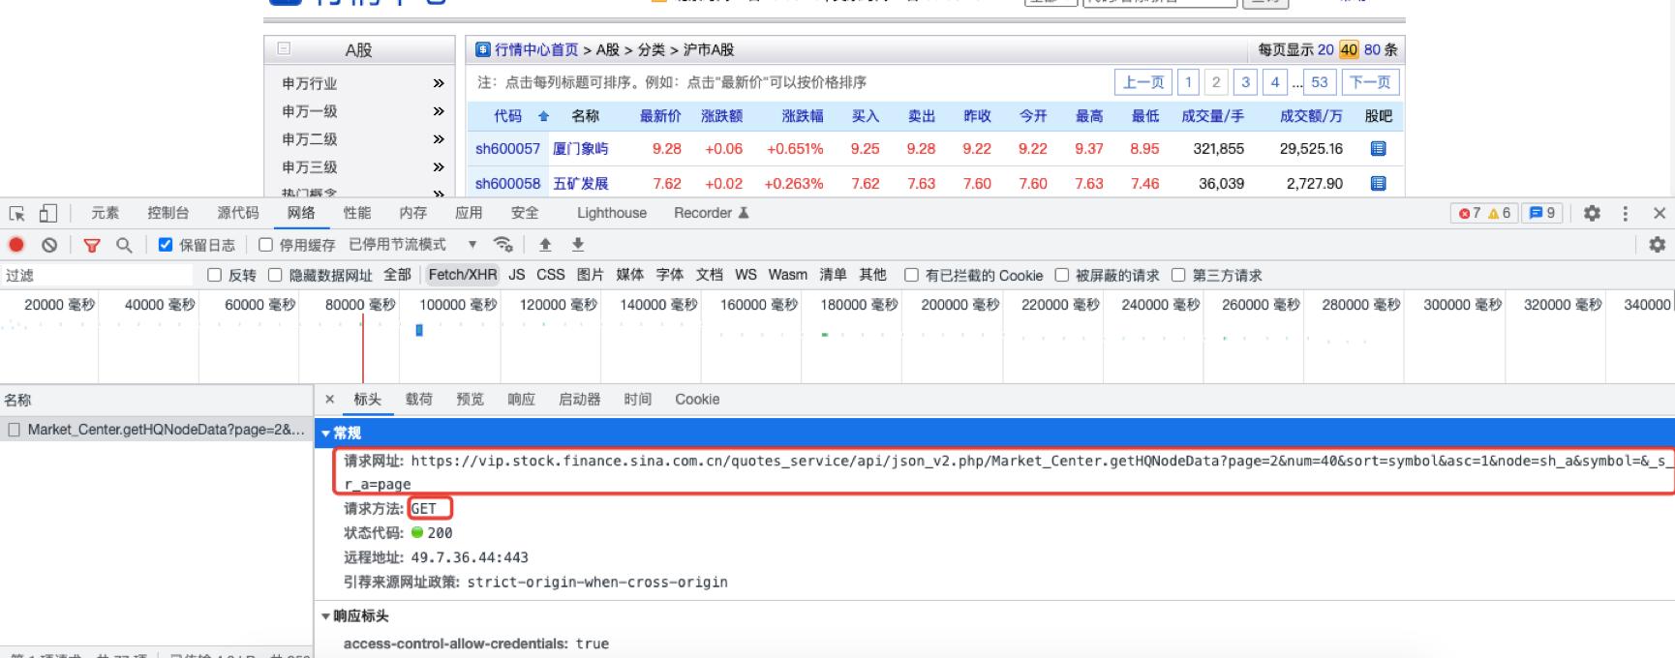Close the DevTools panel

(1660, 213)
